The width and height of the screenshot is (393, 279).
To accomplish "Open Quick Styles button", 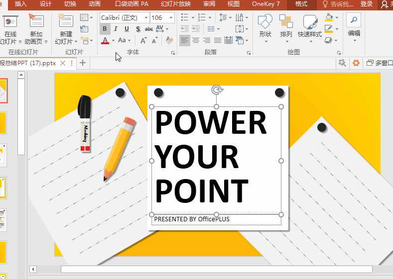I will tap(310, 28).
